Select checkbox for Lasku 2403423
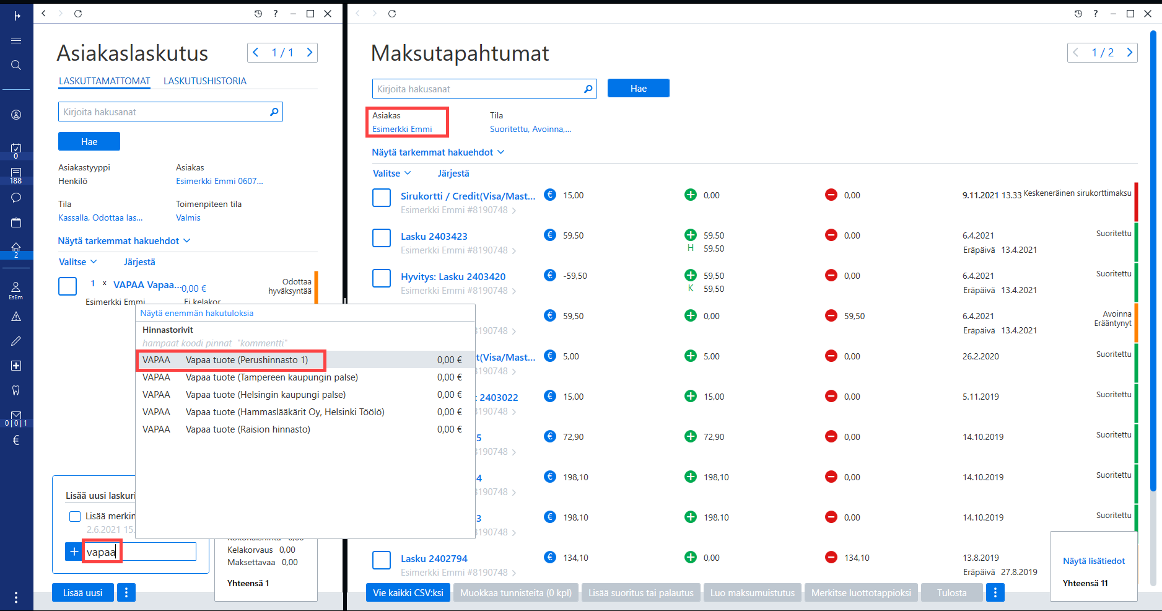This screenshot has height=611, width=1162. pos(382,238)
